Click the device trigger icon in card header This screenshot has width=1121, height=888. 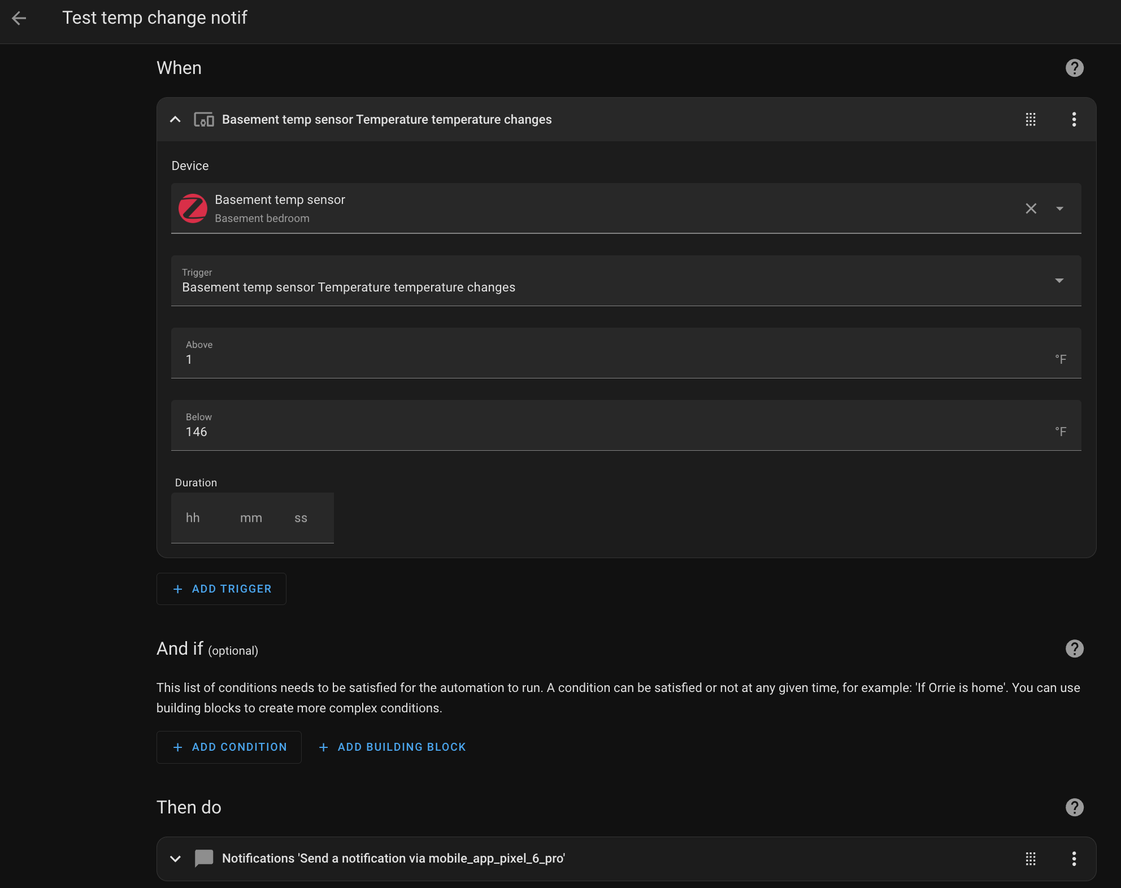(204, 119)
